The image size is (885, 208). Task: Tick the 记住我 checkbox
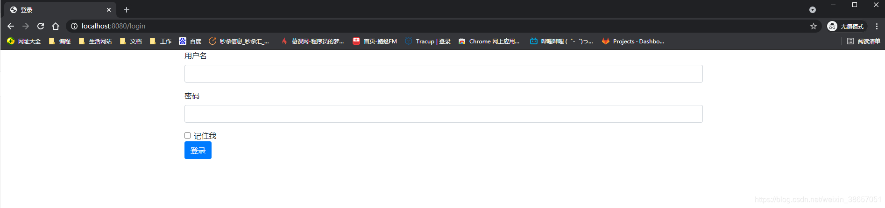pyautogui.click(x=187, y=136)
